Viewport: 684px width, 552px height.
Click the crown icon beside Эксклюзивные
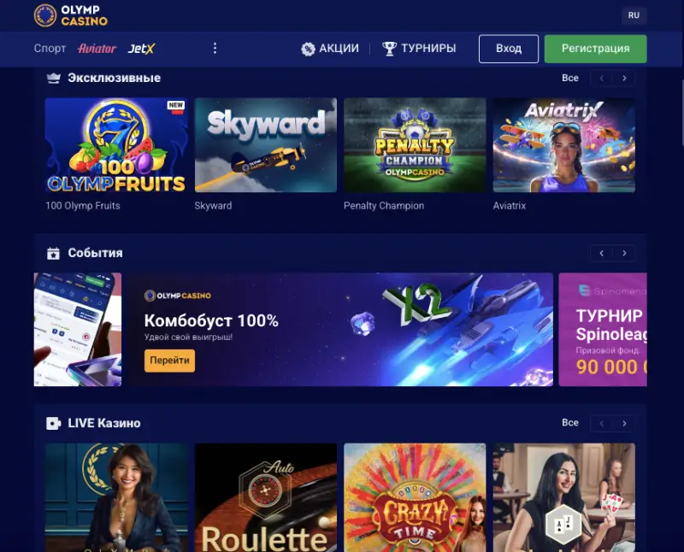pos(53,78)
